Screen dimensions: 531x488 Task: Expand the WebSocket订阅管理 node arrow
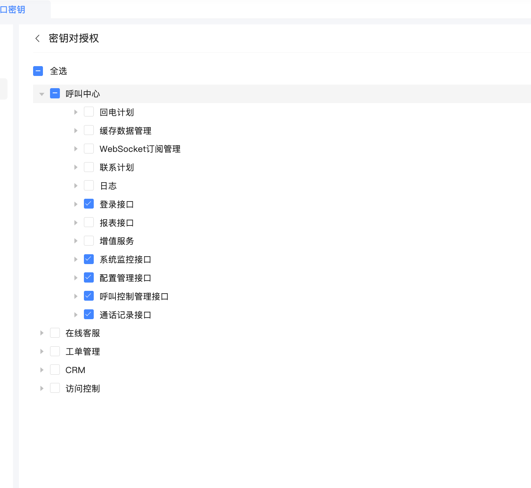(76, 149)
